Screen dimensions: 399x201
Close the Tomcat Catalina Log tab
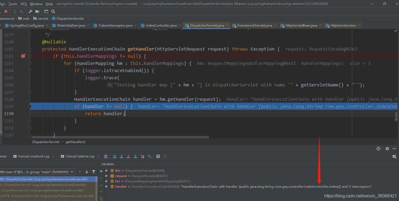tap(98, 156)
